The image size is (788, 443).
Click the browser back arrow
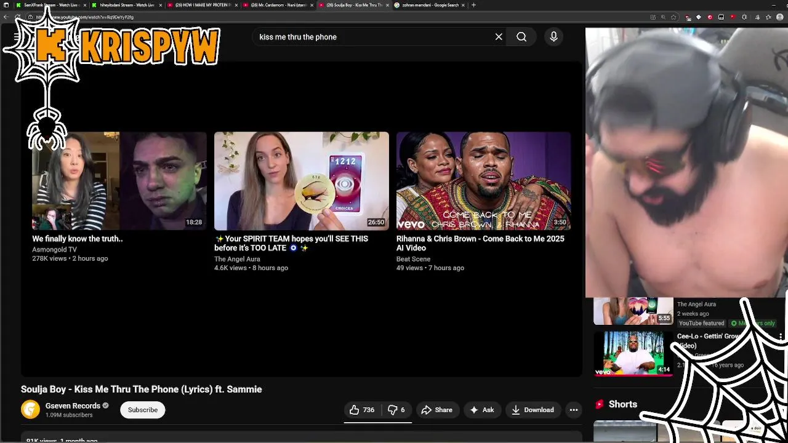(6, 17)
